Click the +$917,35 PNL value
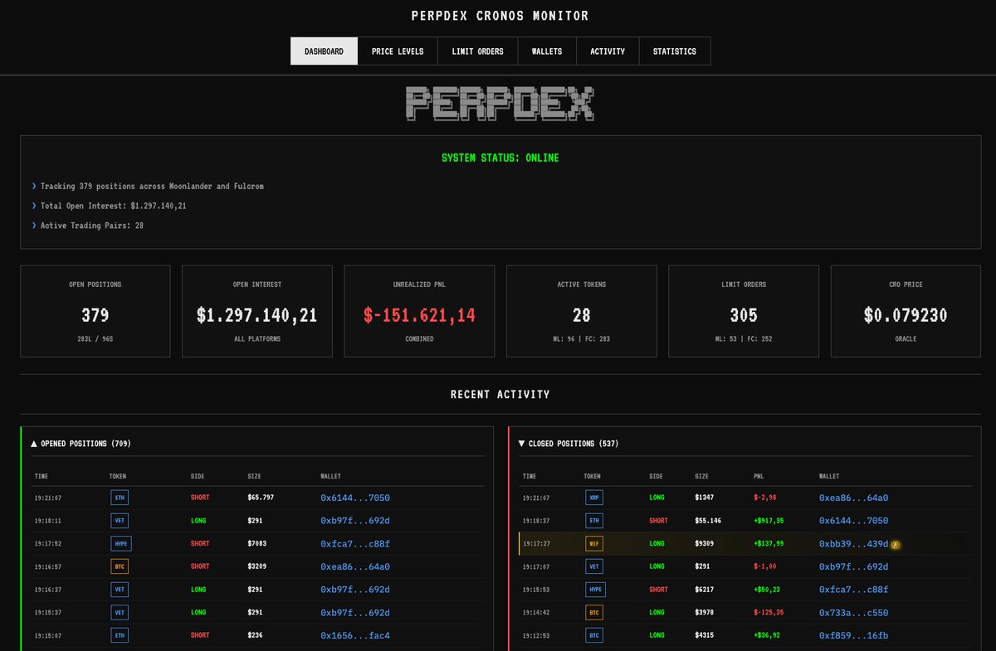 tap(769, 521)
